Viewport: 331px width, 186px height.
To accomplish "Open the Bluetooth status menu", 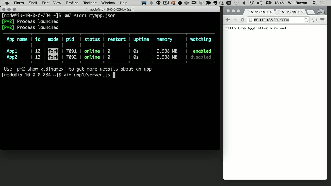I will pos(244,3).
